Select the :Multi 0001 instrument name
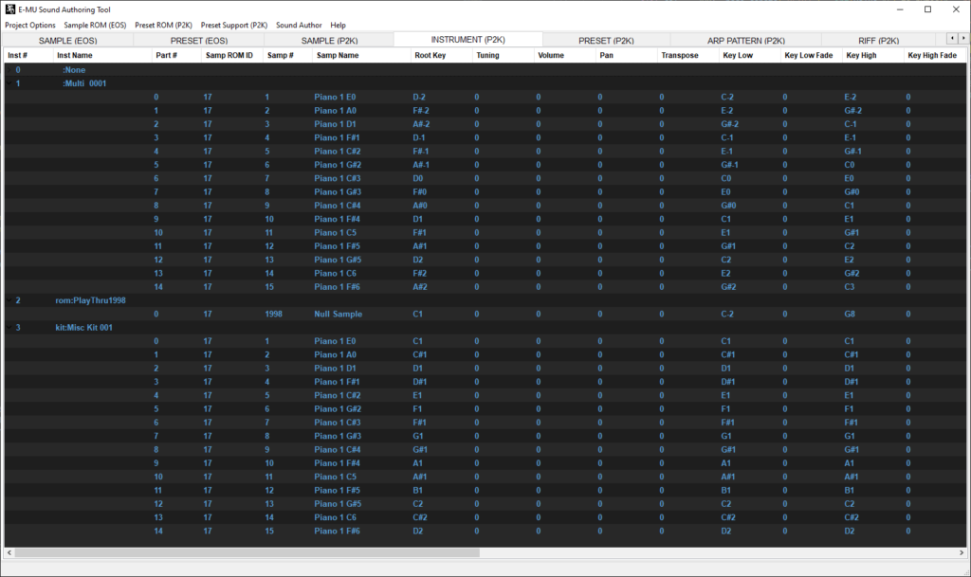 coord(84,83)
